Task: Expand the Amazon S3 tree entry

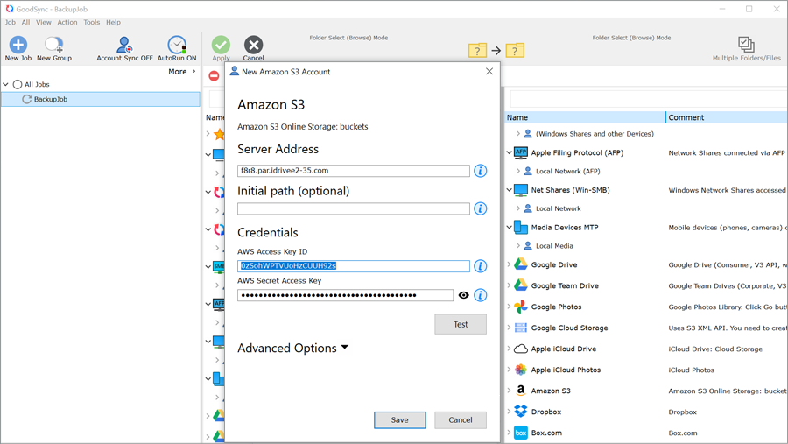Action: click(509, 391)
